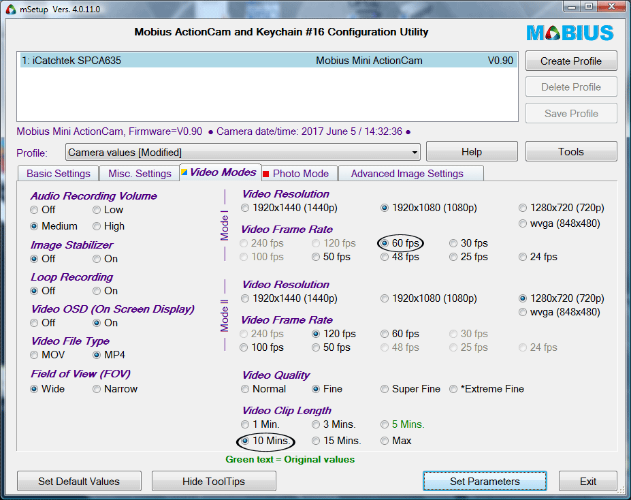Click the Hide ToolTips button
Image resolution: width=631 pixels, height=500 pixels.
tap(214, 482)
